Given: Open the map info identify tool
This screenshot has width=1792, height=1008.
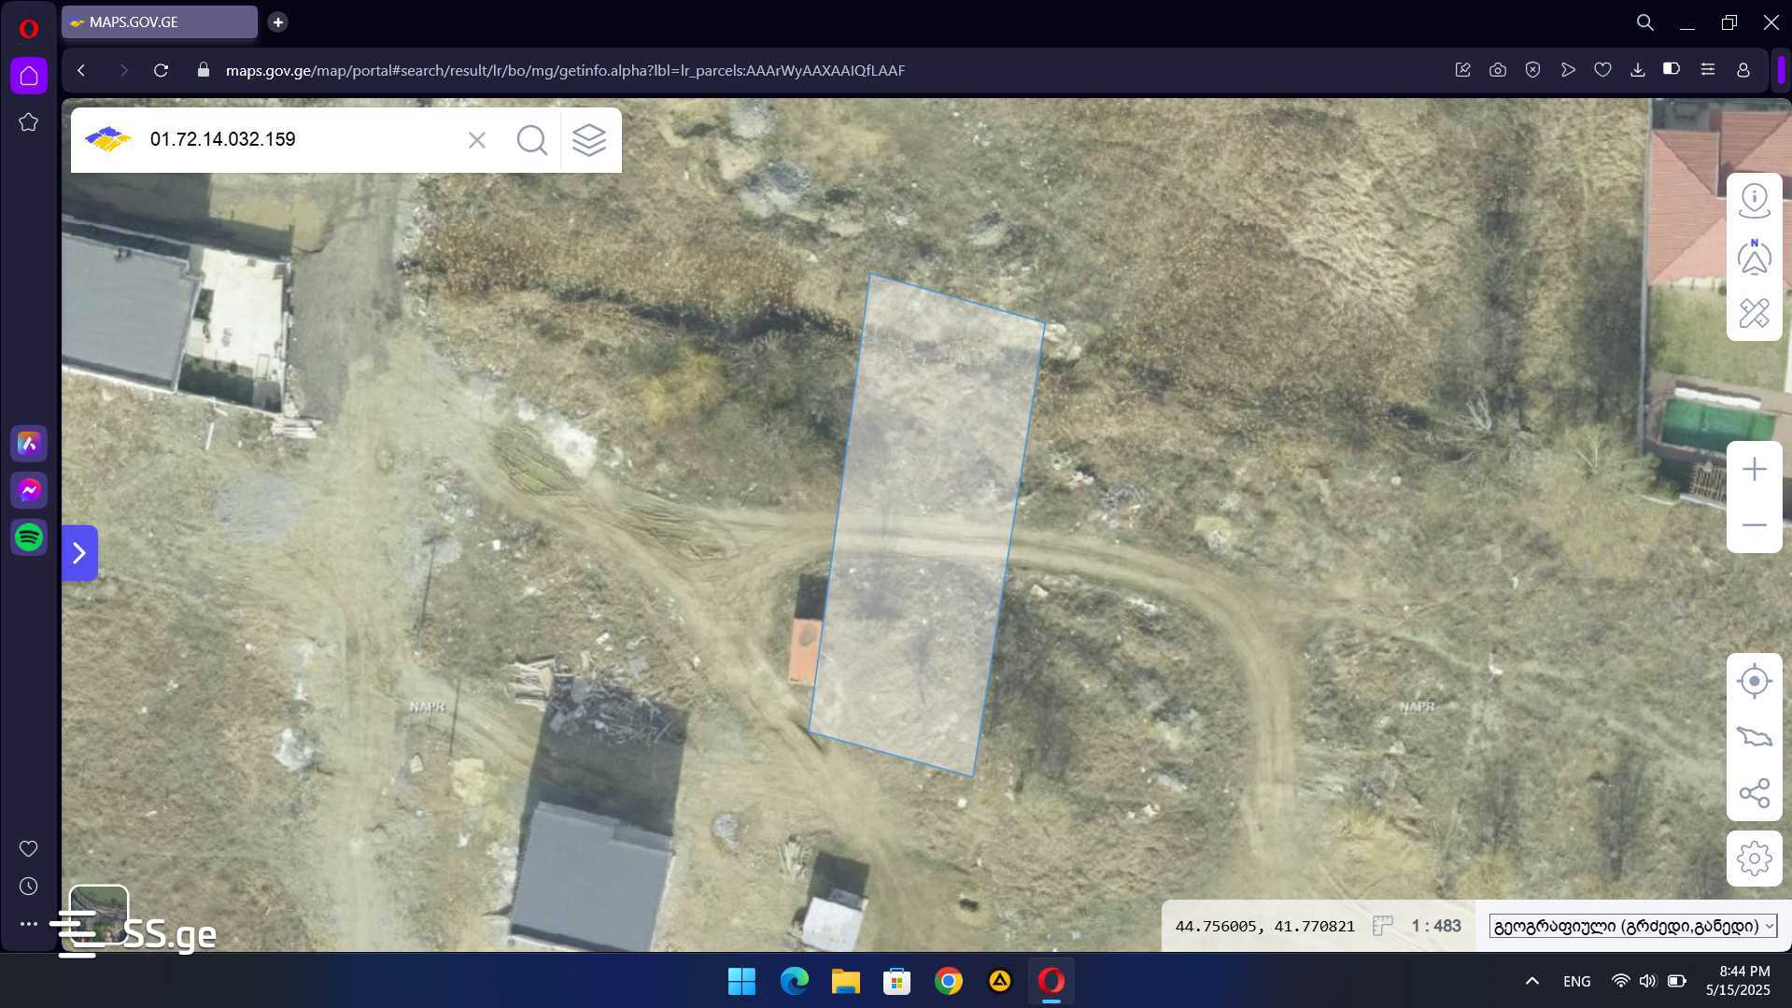Looking at the screenshot, I should click(1754, 201).
